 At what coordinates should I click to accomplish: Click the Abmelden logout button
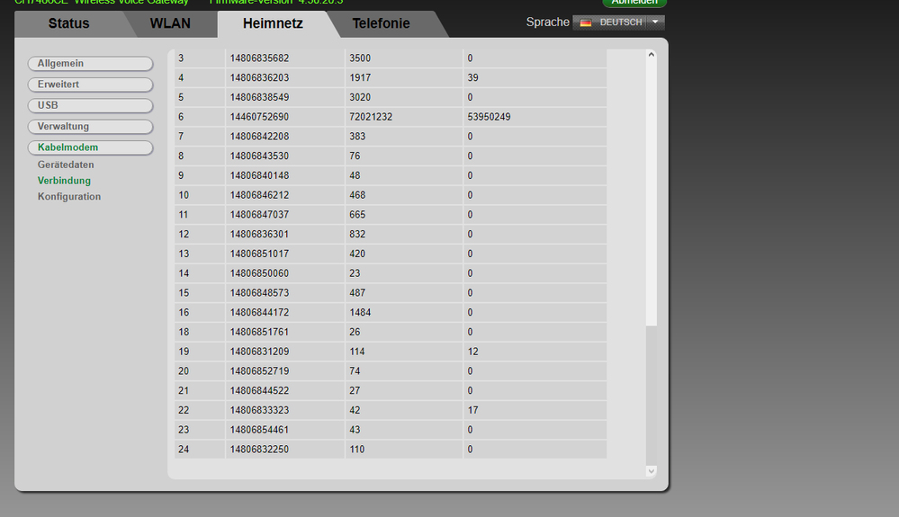[x=634, y=3]
